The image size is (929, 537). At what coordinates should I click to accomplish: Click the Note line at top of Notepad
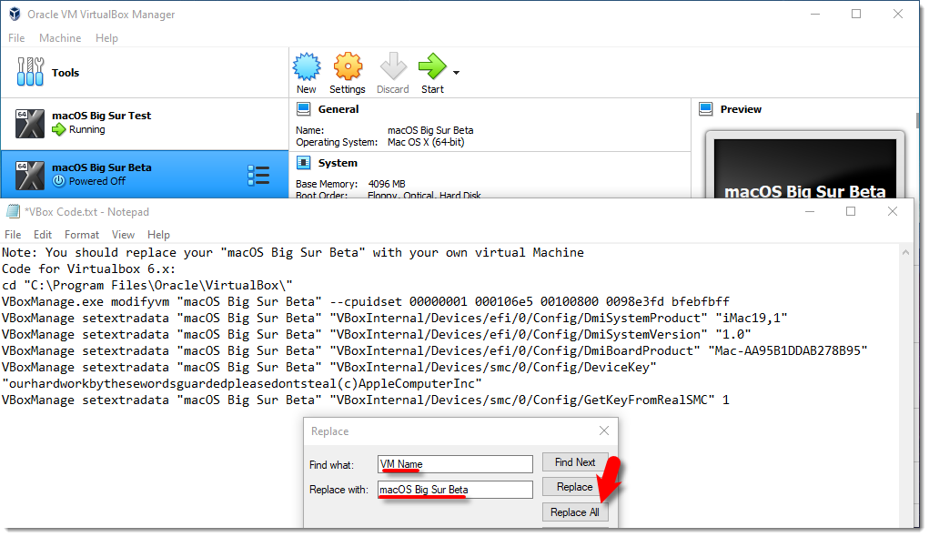293,252
